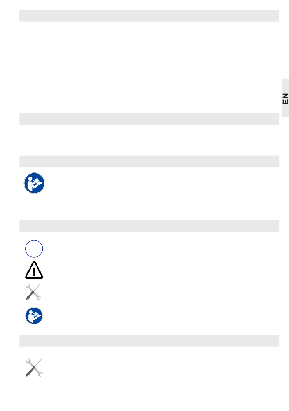This screenshot has width=289, height=411.
Task: Open the wrench-screwdriver icon under last header bar
Action: (x=34, y=367)
